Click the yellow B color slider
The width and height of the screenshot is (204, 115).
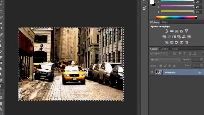(177, 11)
